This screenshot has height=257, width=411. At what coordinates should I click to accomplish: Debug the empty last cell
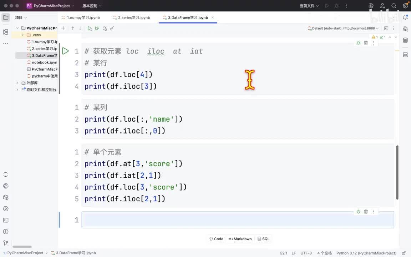click(358, 212)
